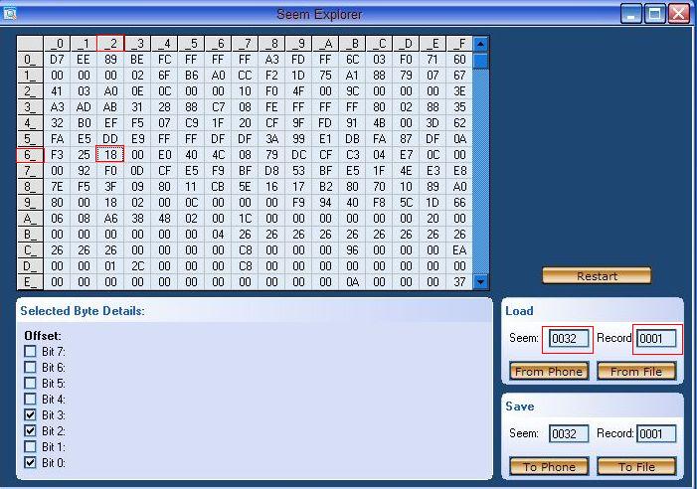Screen dimensions: 697x489
Task: Click the hex grid vertical scrollbar thumb
Action: tap(480, 61)
